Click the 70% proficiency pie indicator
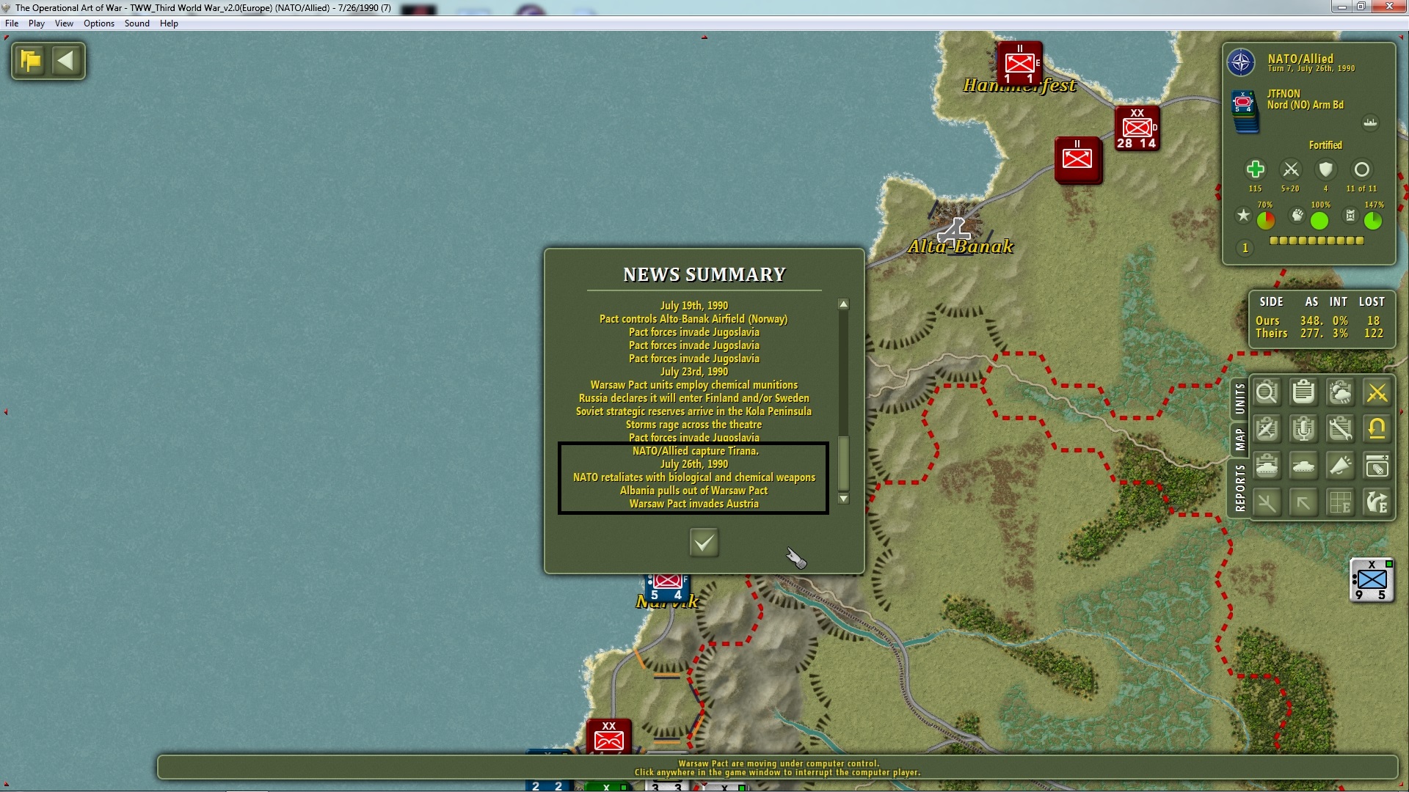Image resolution: width=1409 pixels, height=792 pixels. pos(1266,220)
